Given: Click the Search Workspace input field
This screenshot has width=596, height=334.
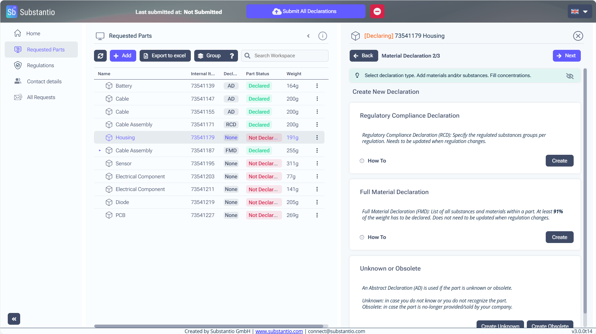Looking at the screenshot, I should point(289,56).
